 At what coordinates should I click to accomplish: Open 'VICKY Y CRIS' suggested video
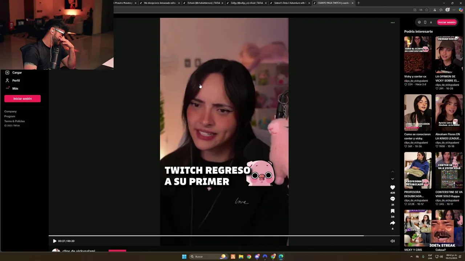click(418, 228)
